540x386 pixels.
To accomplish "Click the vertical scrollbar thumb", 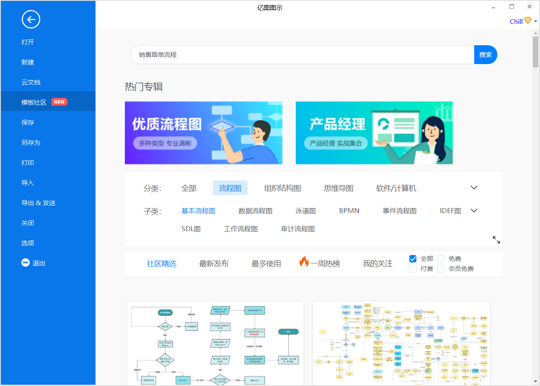I will 535,52.
